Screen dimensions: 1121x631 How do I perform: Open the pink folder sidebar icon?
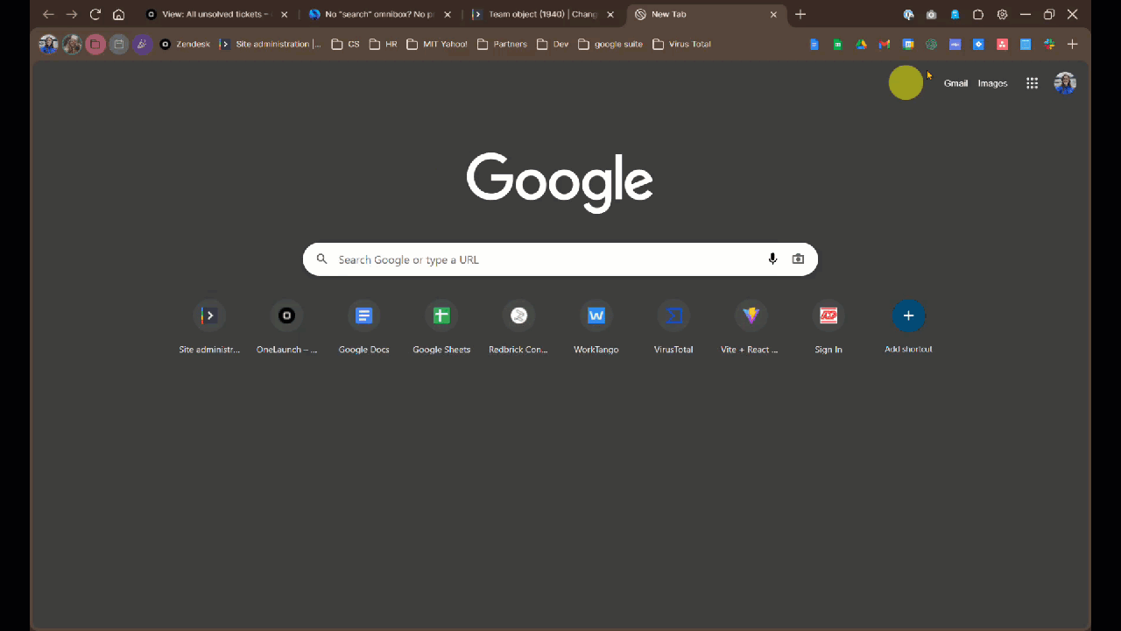[x=95, y=44]
